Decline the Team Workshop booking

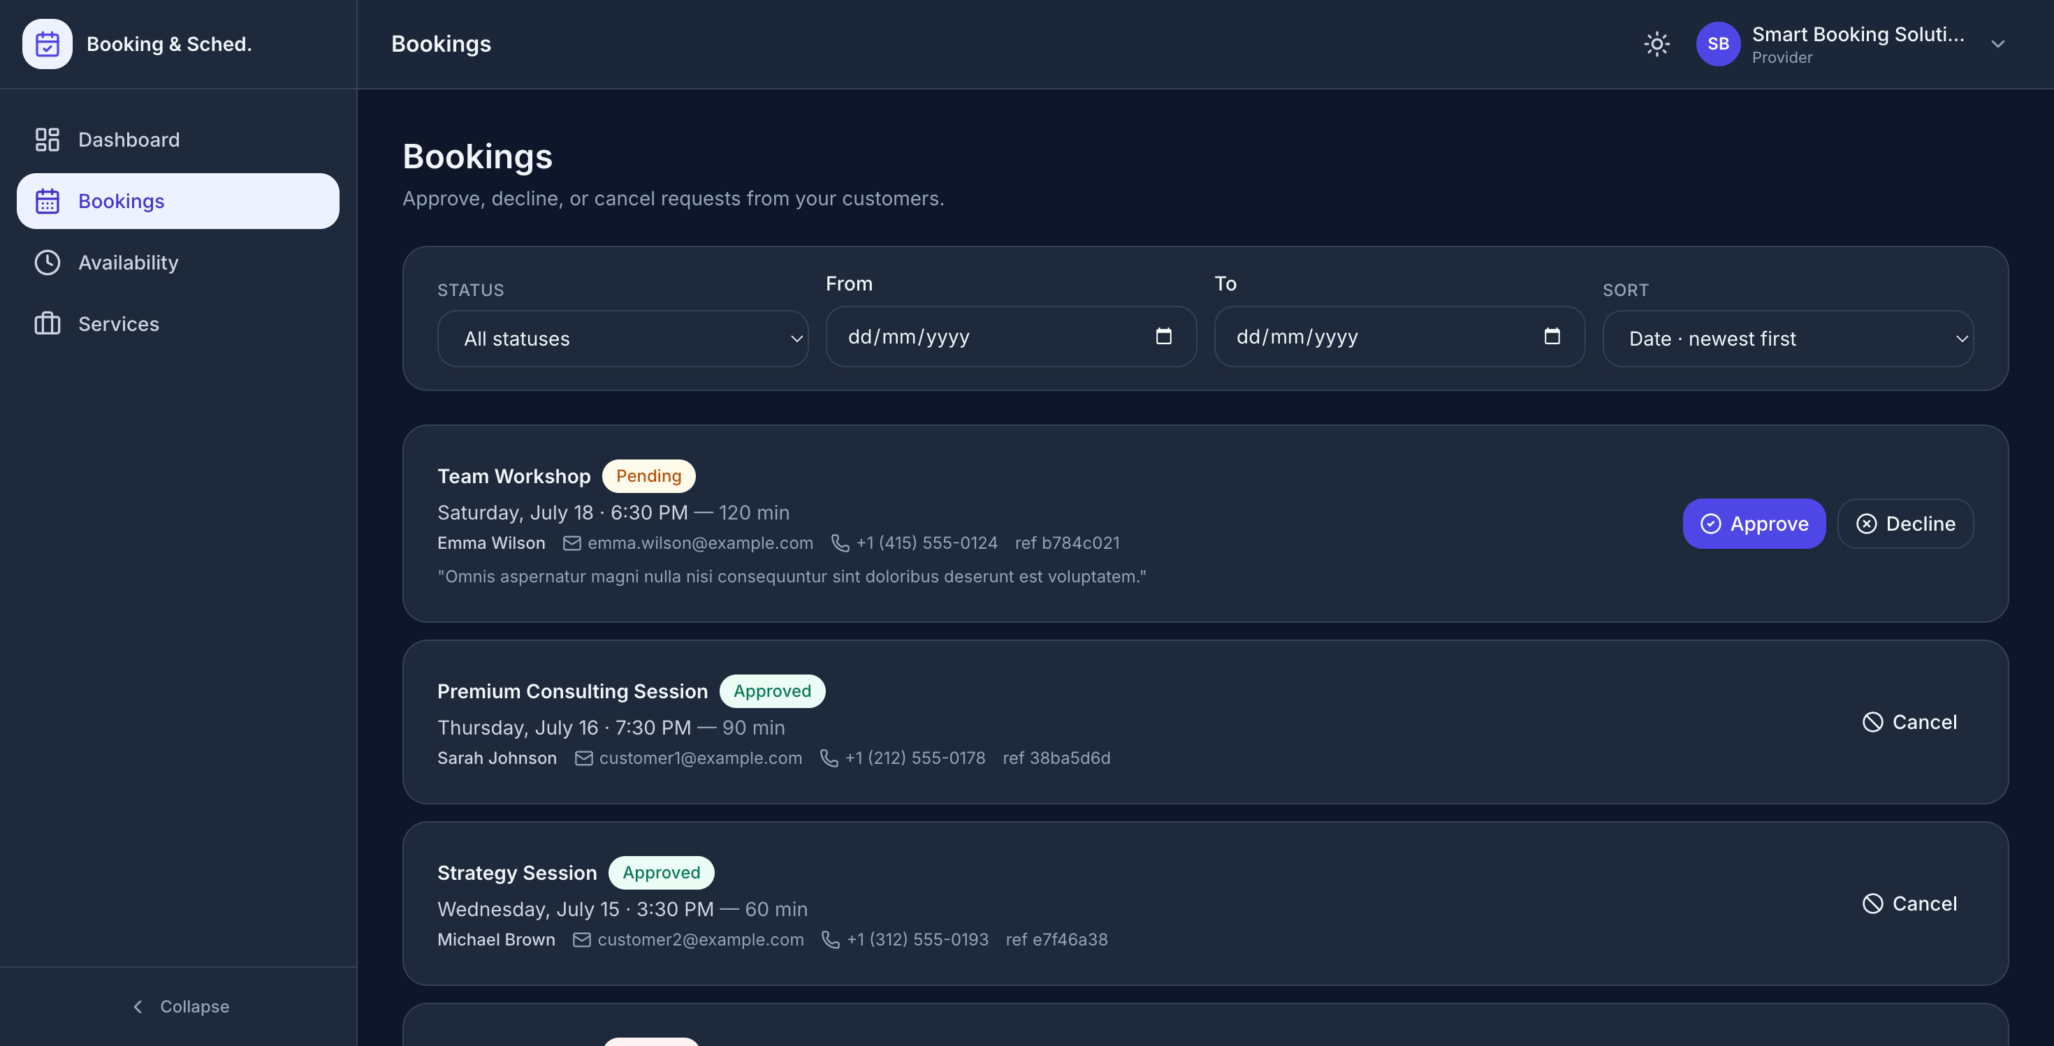(x=1905, y=524)
